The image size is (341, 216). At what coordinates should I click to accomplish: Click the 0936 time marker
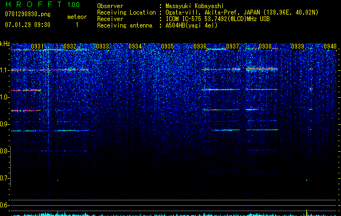[x=200, y=46]
